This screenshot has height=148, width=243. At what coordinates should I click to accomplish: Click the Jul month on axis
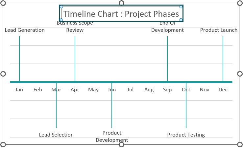[x=130, y=90]
